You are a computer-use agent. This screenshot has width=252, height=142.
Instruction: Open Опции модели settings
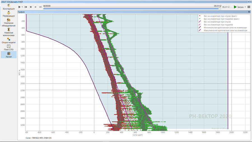pyautogui.click(x=8, y=41)
